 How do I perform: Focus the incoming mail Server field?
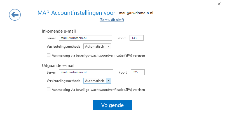tap(85, 38)
